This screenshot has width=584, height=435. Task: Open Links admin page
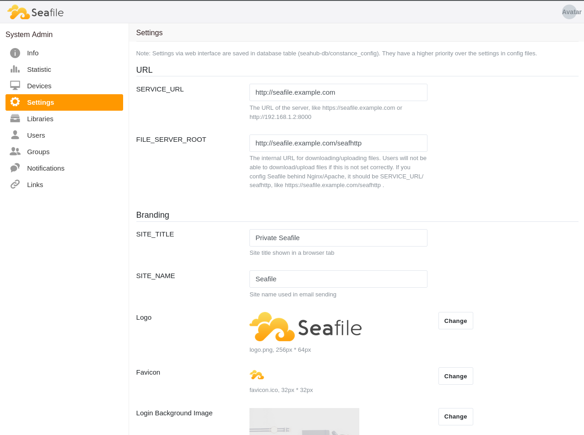coord(64,185)
